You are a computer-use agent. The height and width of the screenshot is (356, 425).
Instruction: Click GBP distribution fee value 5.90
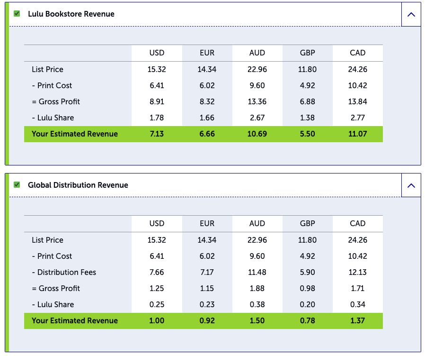[x=307, y=272]
